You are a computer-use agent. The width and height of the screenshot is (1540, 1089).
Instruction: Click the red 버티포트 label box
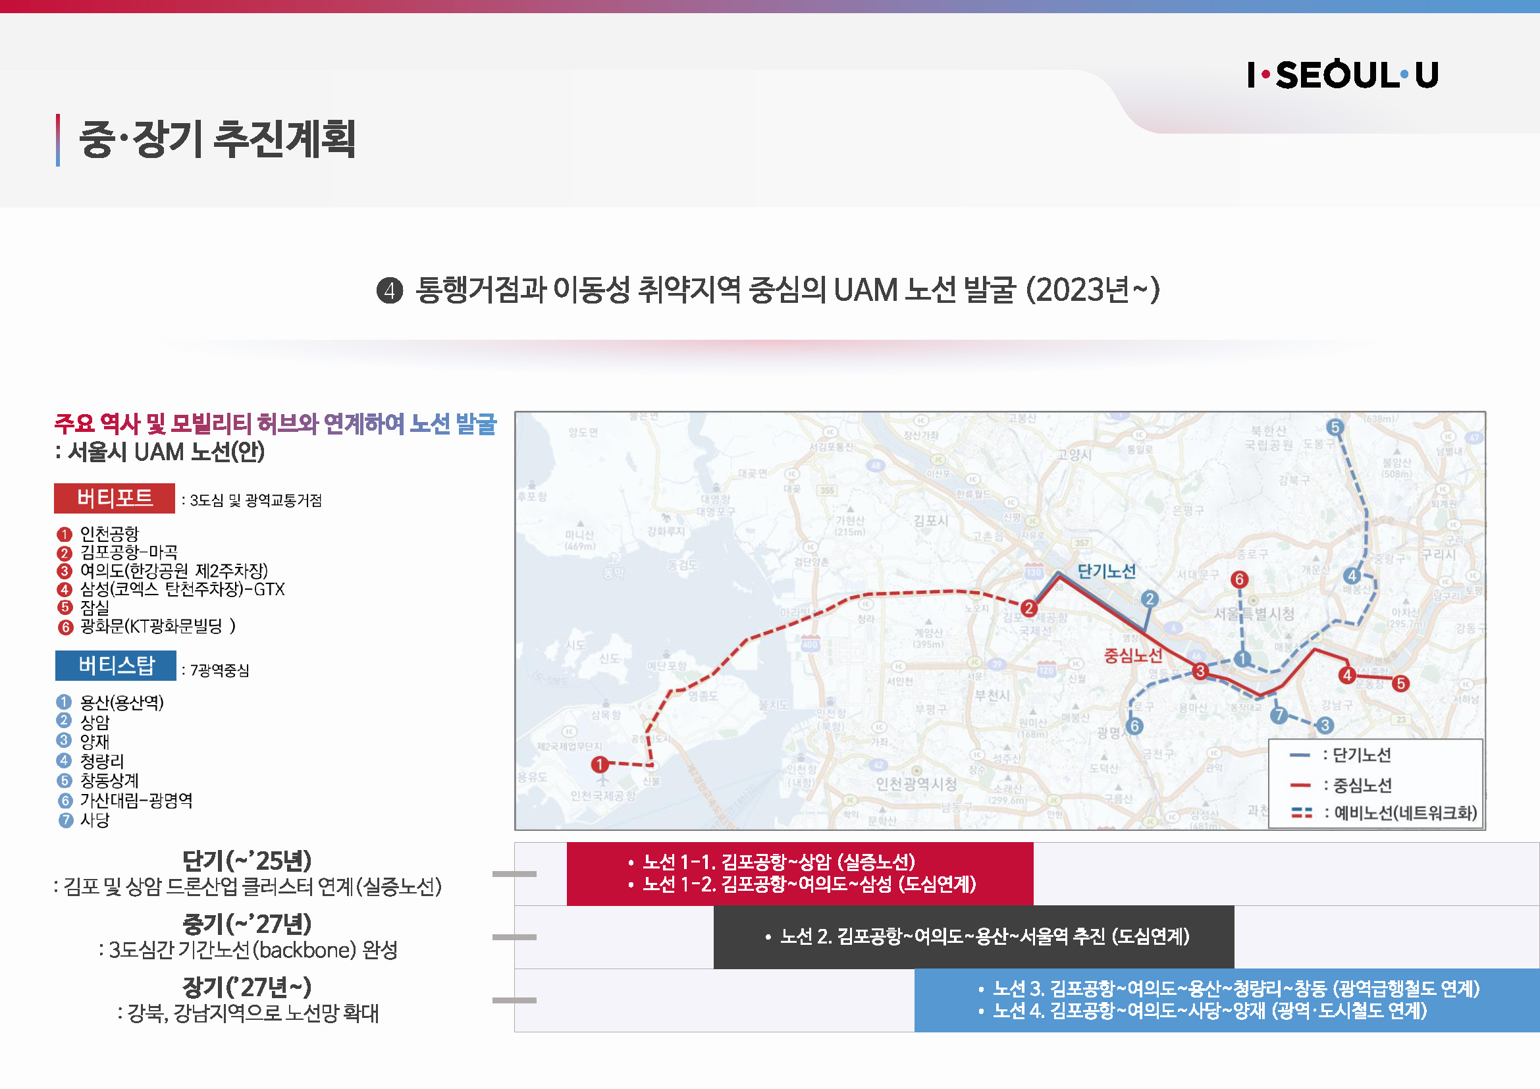[114, 498]
